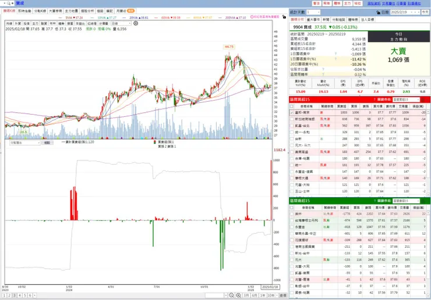This screenshot has height=300, width=431.
Task: Zoom out the chart with minus magnifier
Action: click(x=231, y=295)
